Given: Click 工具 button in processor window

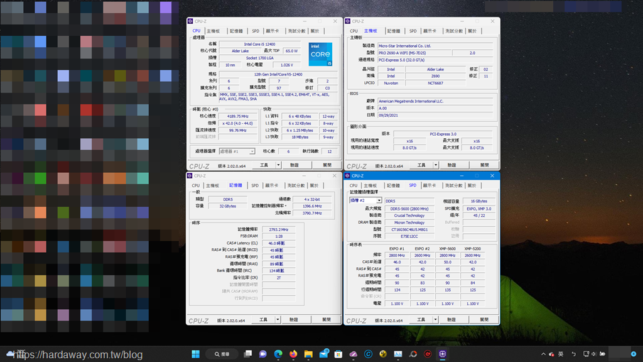Looking at the screenshot, I should pos(264,165).
